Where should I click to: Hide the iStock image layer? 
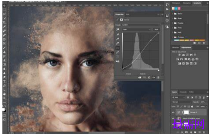coord(173,118)
